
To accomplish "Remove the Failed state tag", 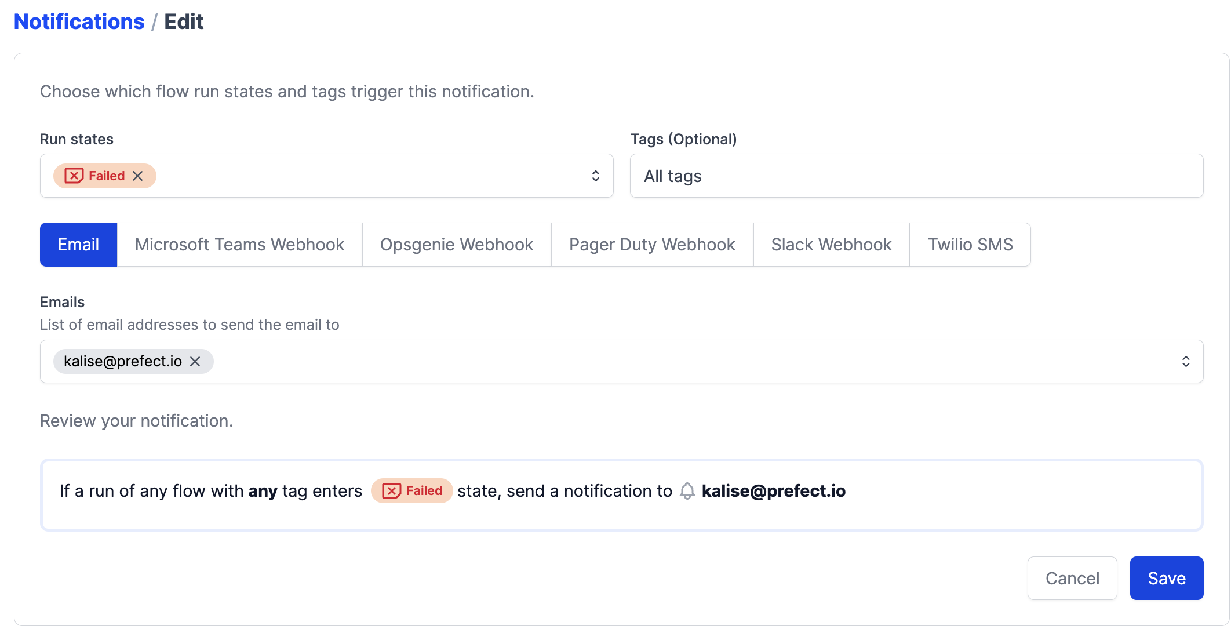I will point(138,176).
